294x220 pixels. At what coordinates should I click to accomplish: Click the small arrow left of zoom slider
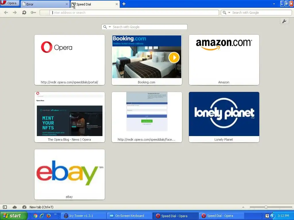(243, 207)
